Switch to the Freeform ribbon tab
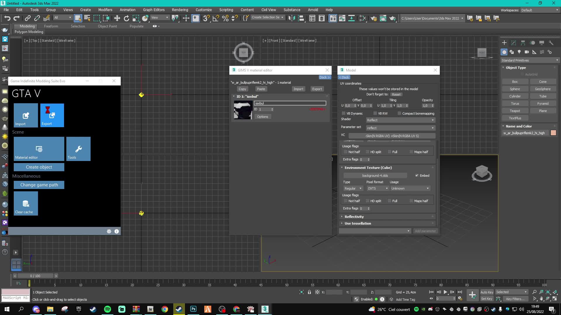This screenshot has height=315, width=561. pos(51,26)
